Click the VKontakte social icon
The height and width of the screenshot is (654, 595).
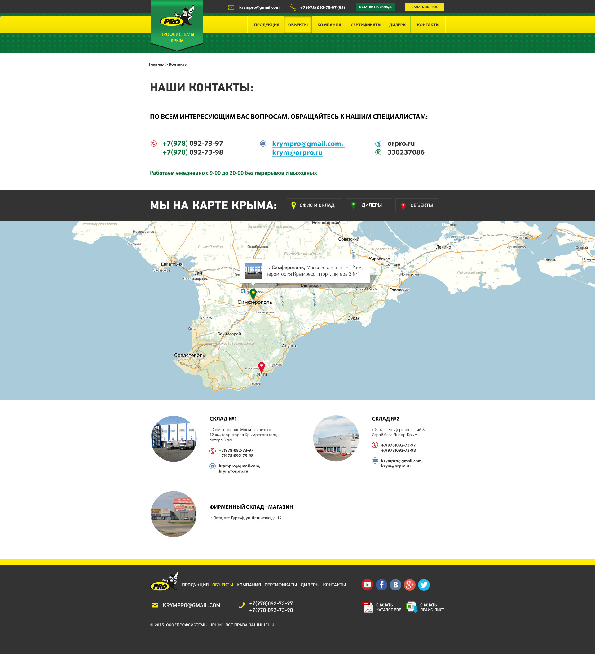click(x=395, y=585)
